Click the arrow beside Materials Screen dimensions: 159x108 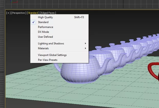tap(85, 48)
